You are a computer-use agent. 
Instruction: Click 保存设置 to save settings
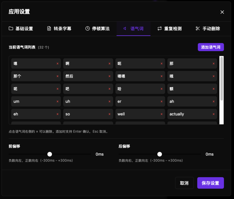tap(210, 183)
